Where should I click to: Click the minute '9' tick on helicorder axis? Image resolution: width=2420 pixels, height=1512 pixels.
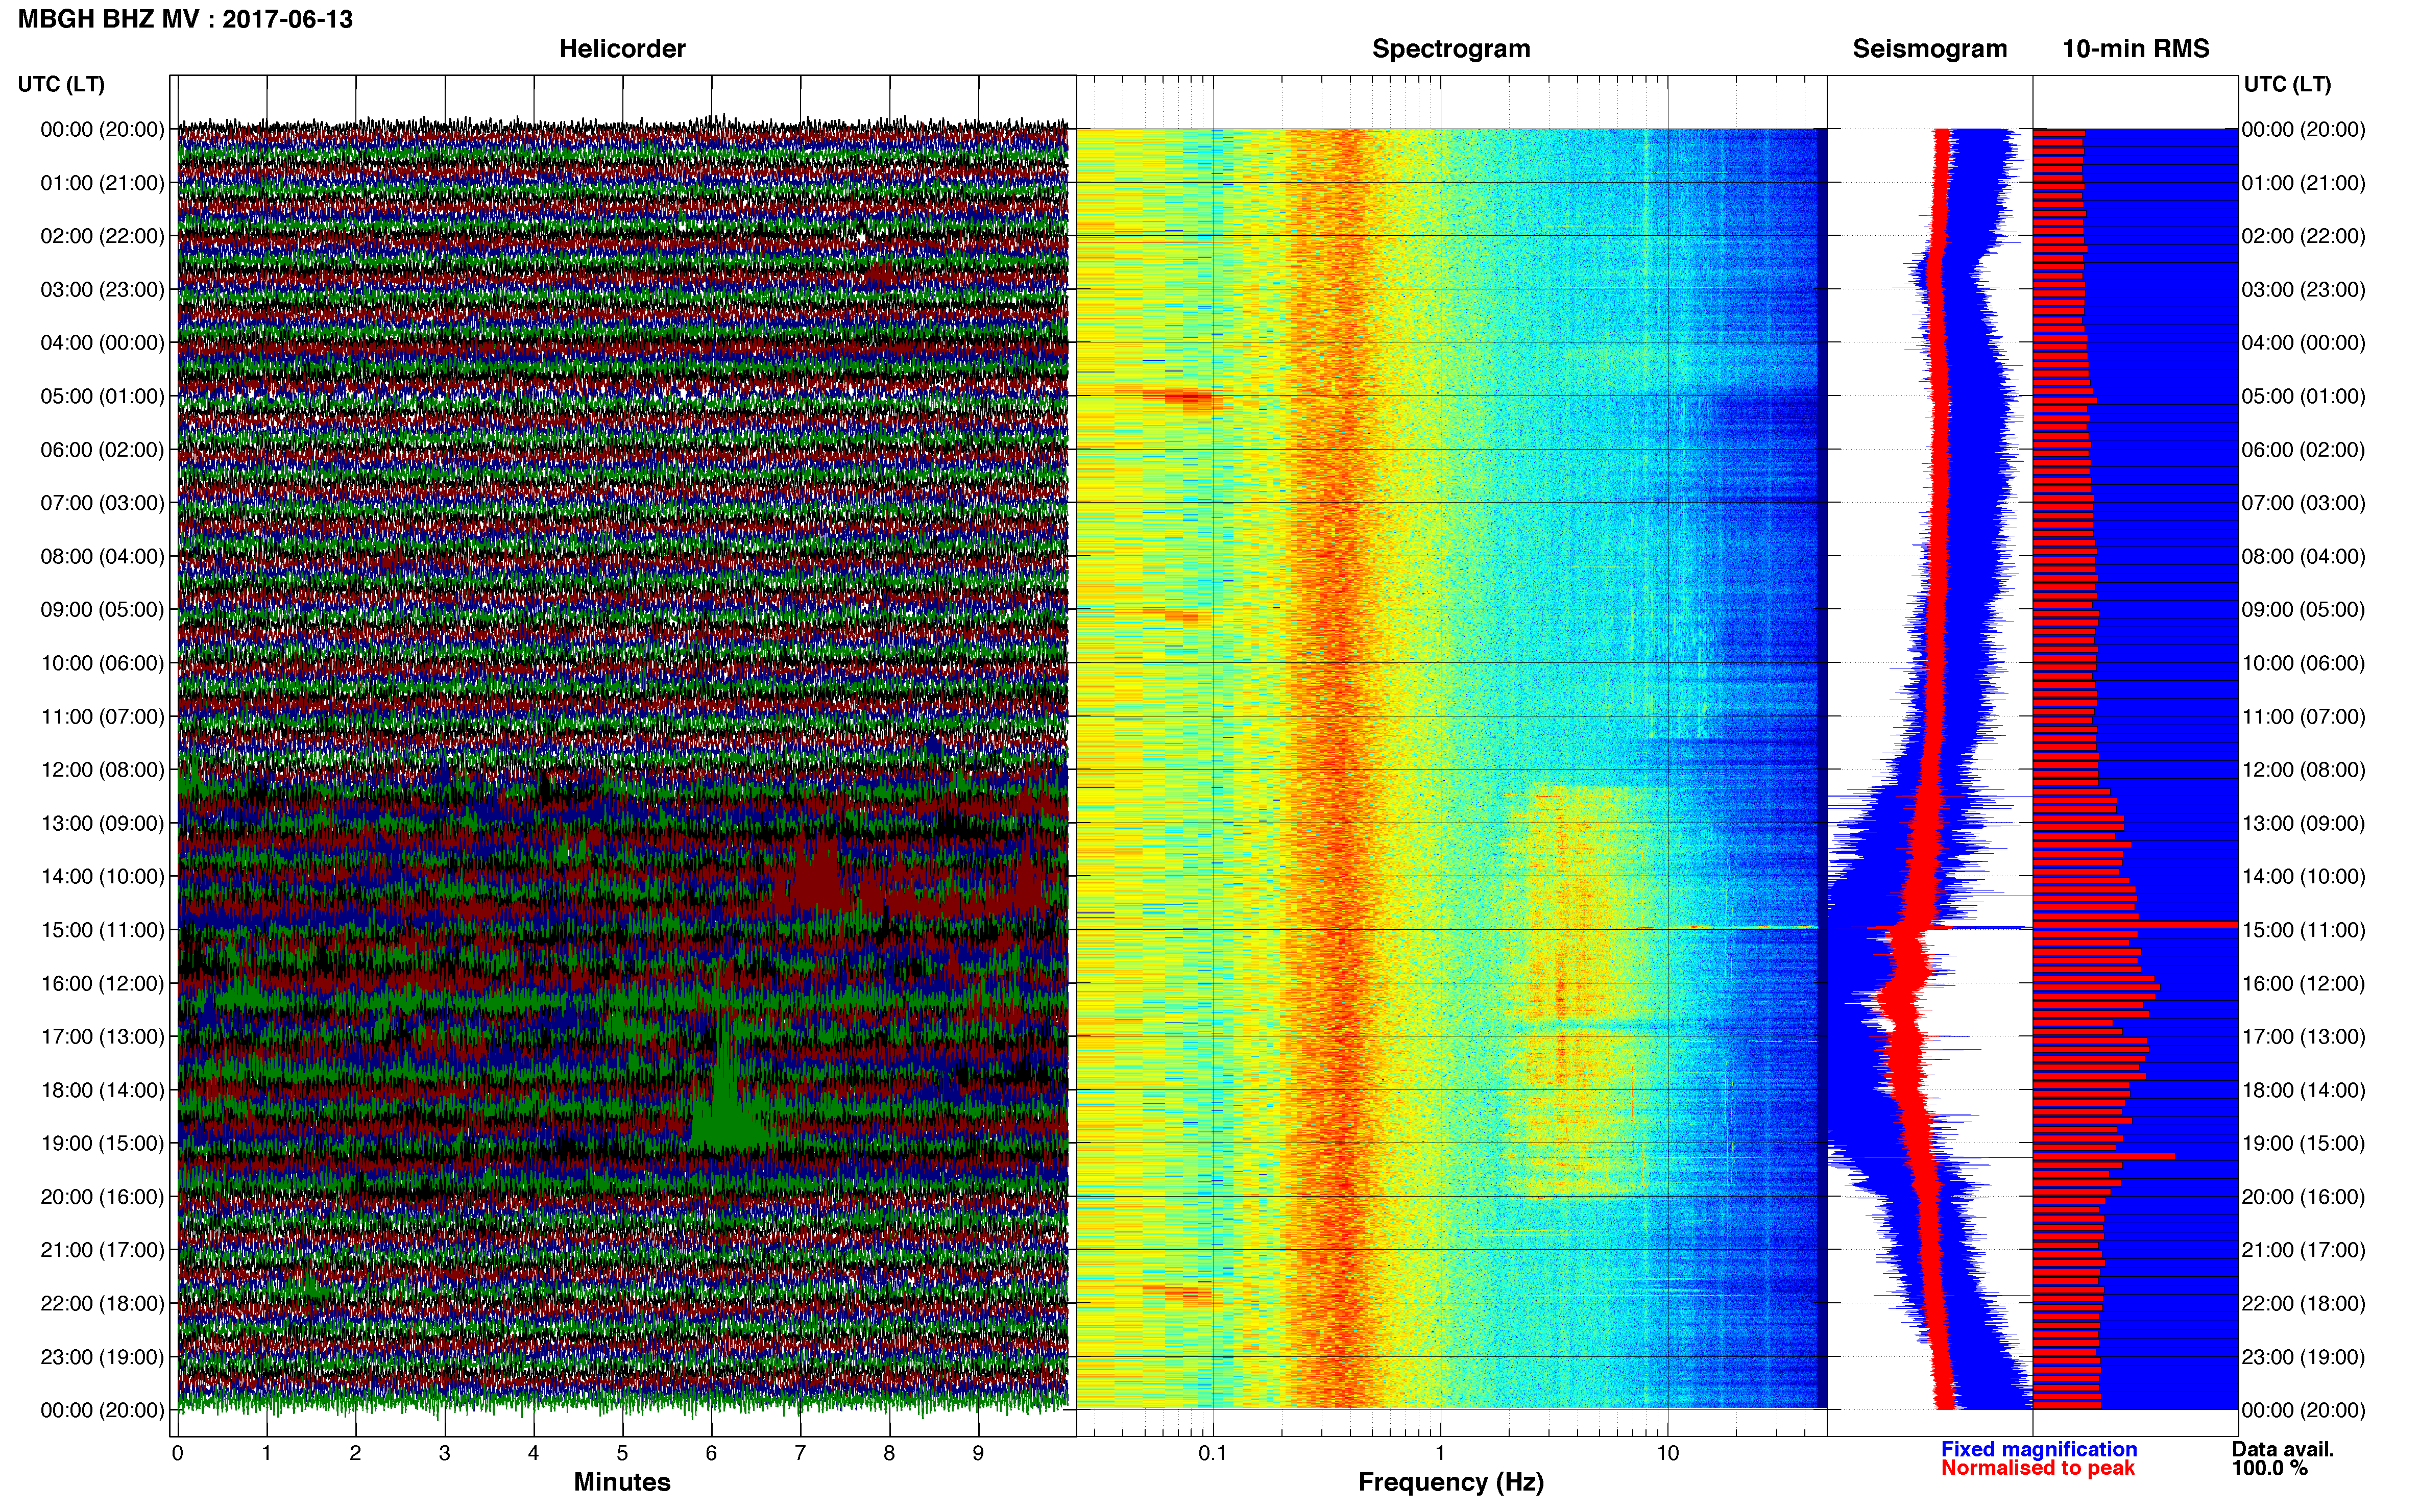coord(978,1453)
